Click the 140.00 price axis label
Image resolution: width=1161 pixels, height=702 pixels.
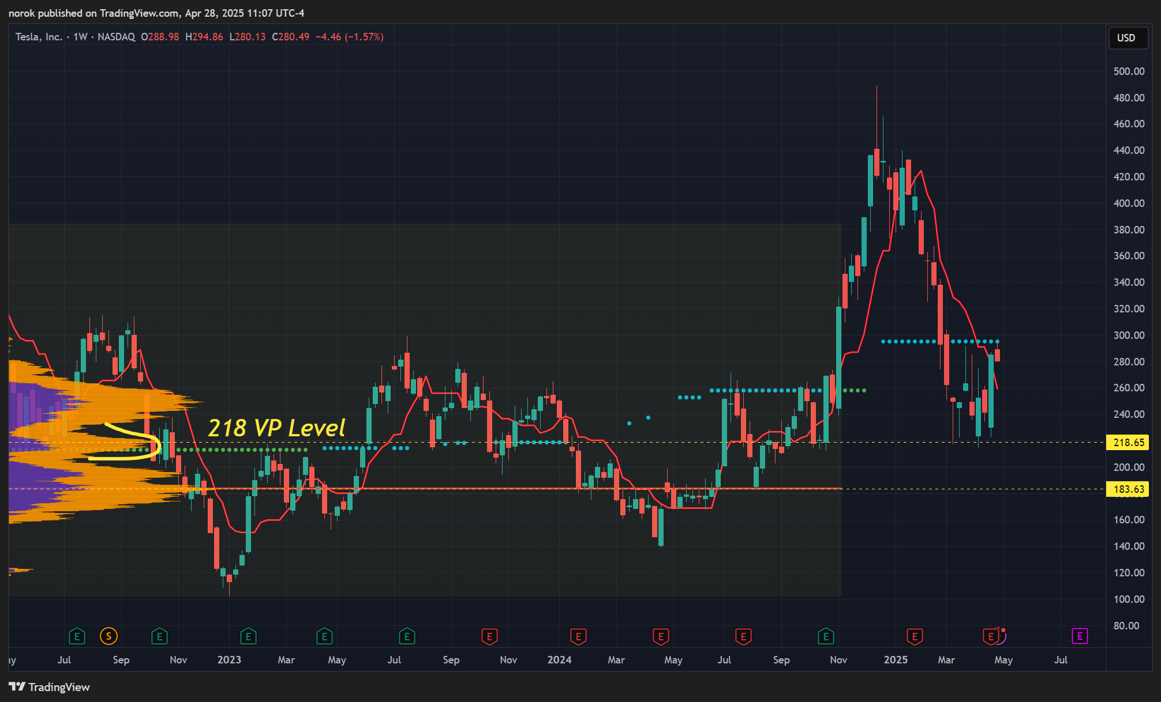pyautogui.click(x=1129, y=546)
